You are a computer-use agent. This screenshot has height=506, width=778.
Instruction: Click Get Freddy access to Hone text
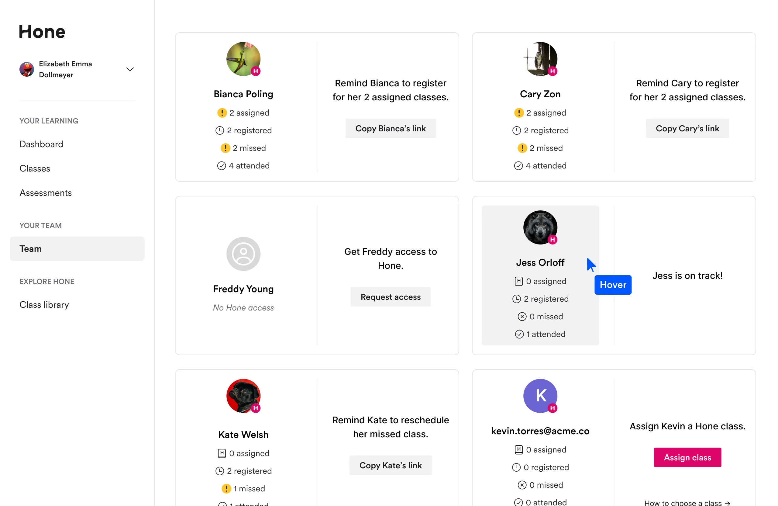390,258
